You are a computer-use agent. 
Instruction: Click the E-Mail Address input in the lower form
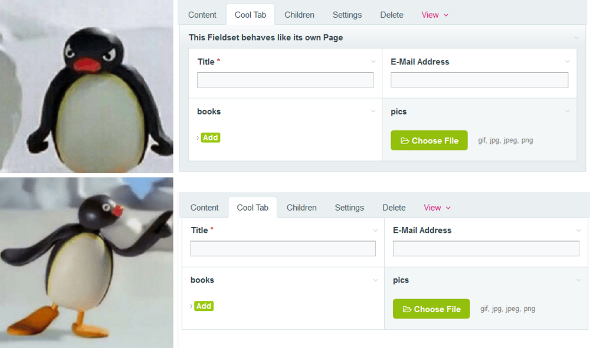pos(486,249)
